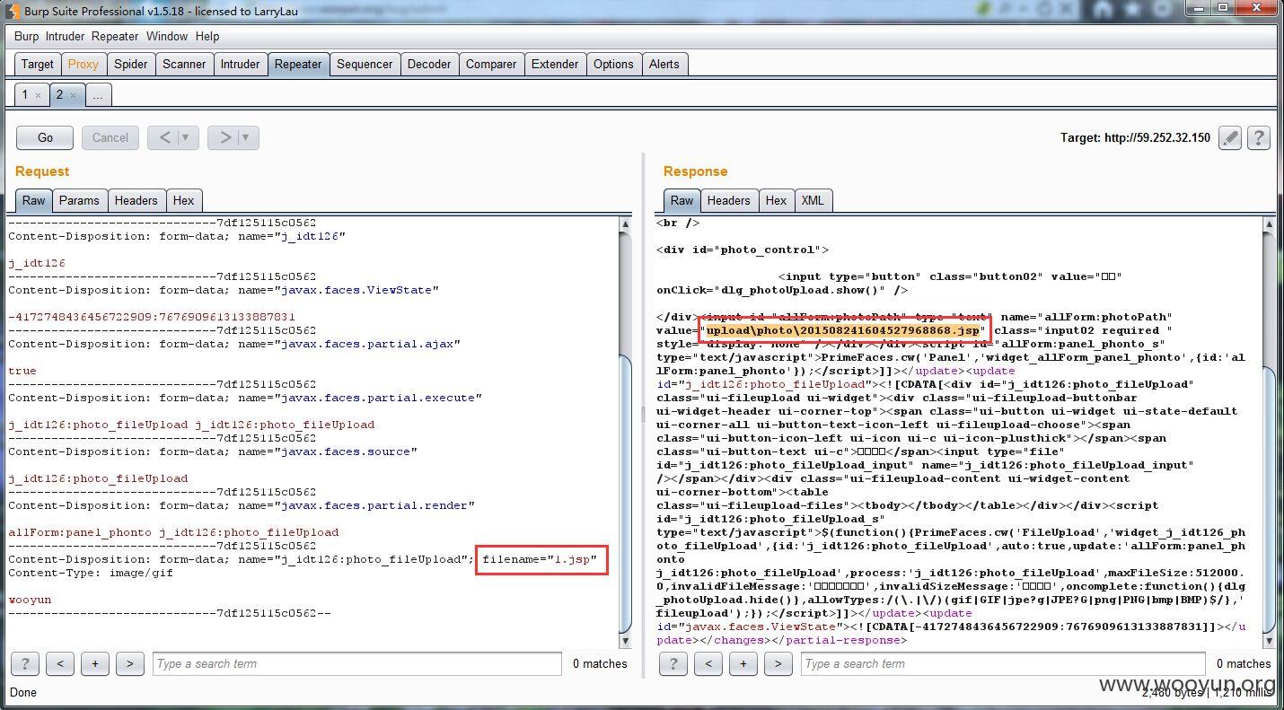Switch to the Sequencer tab

365,64
